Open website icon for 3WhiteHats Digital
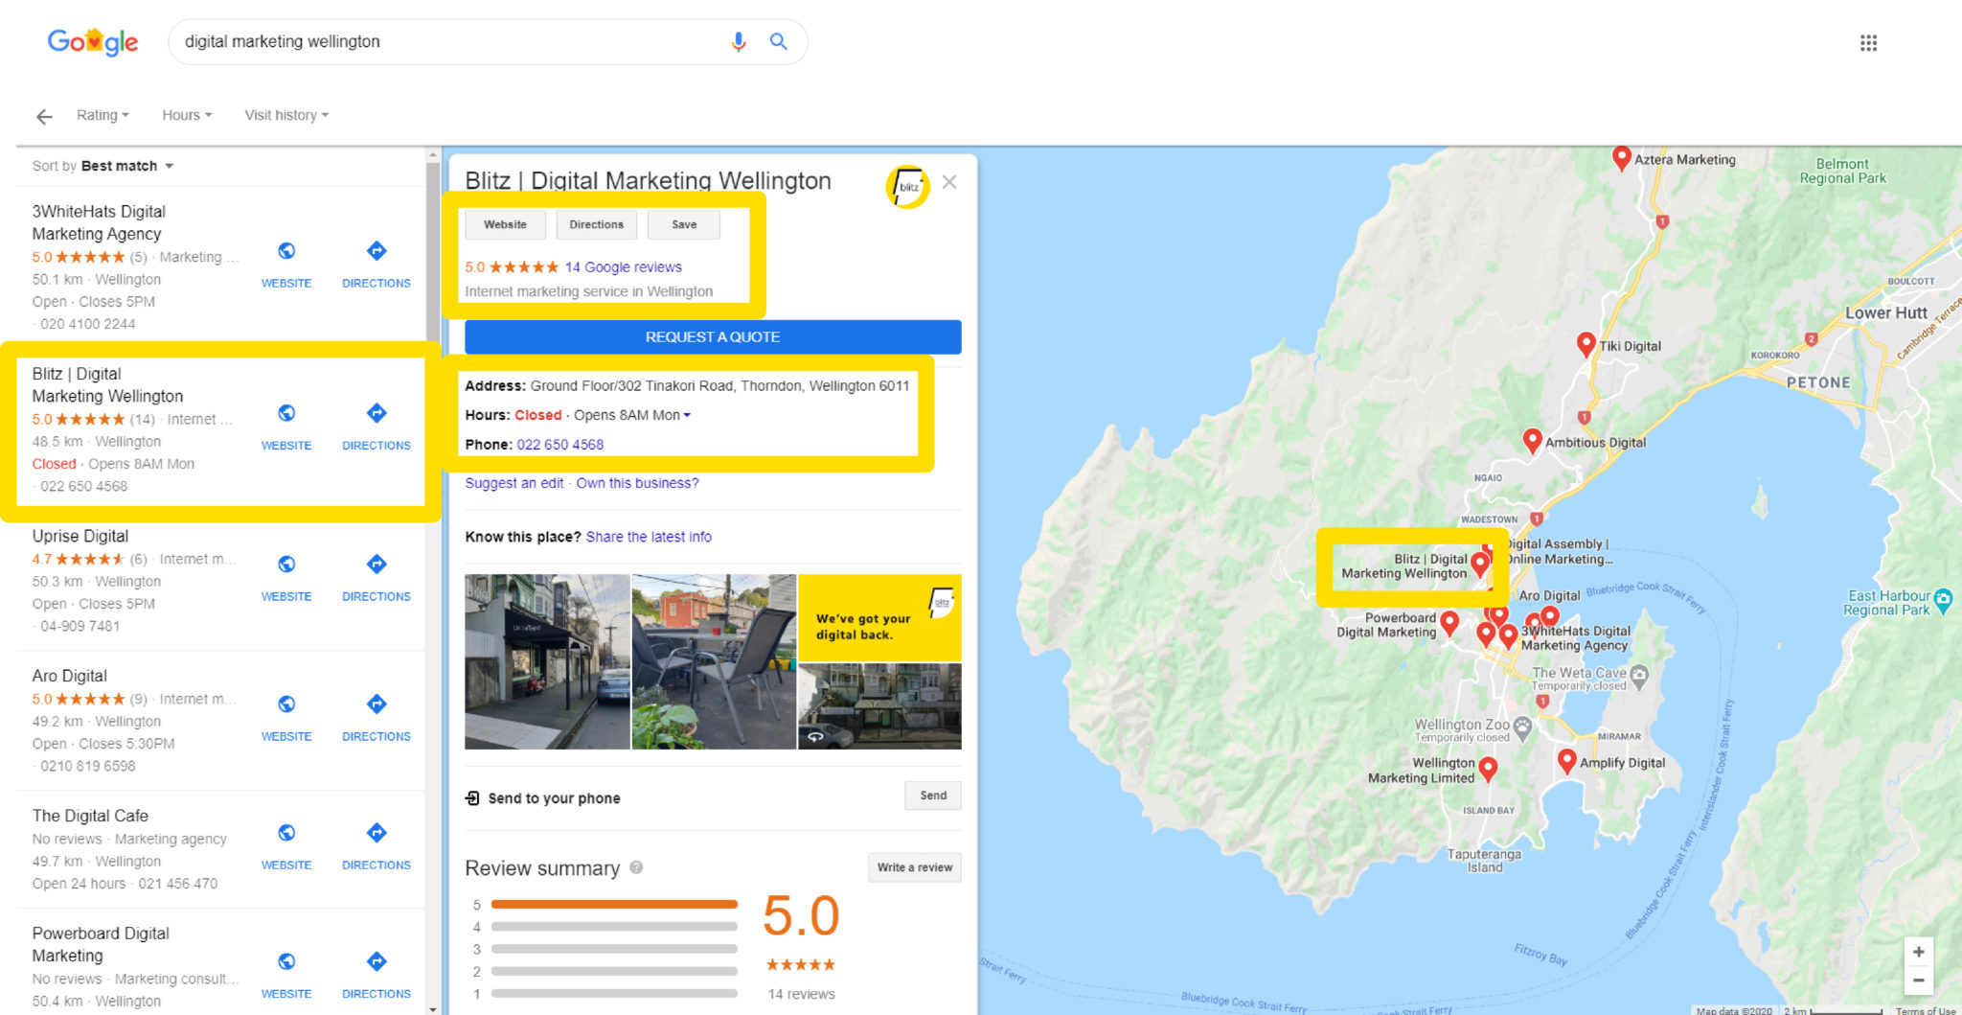The width and height of the screenshot is (1962, 1015). click(286, 251)
